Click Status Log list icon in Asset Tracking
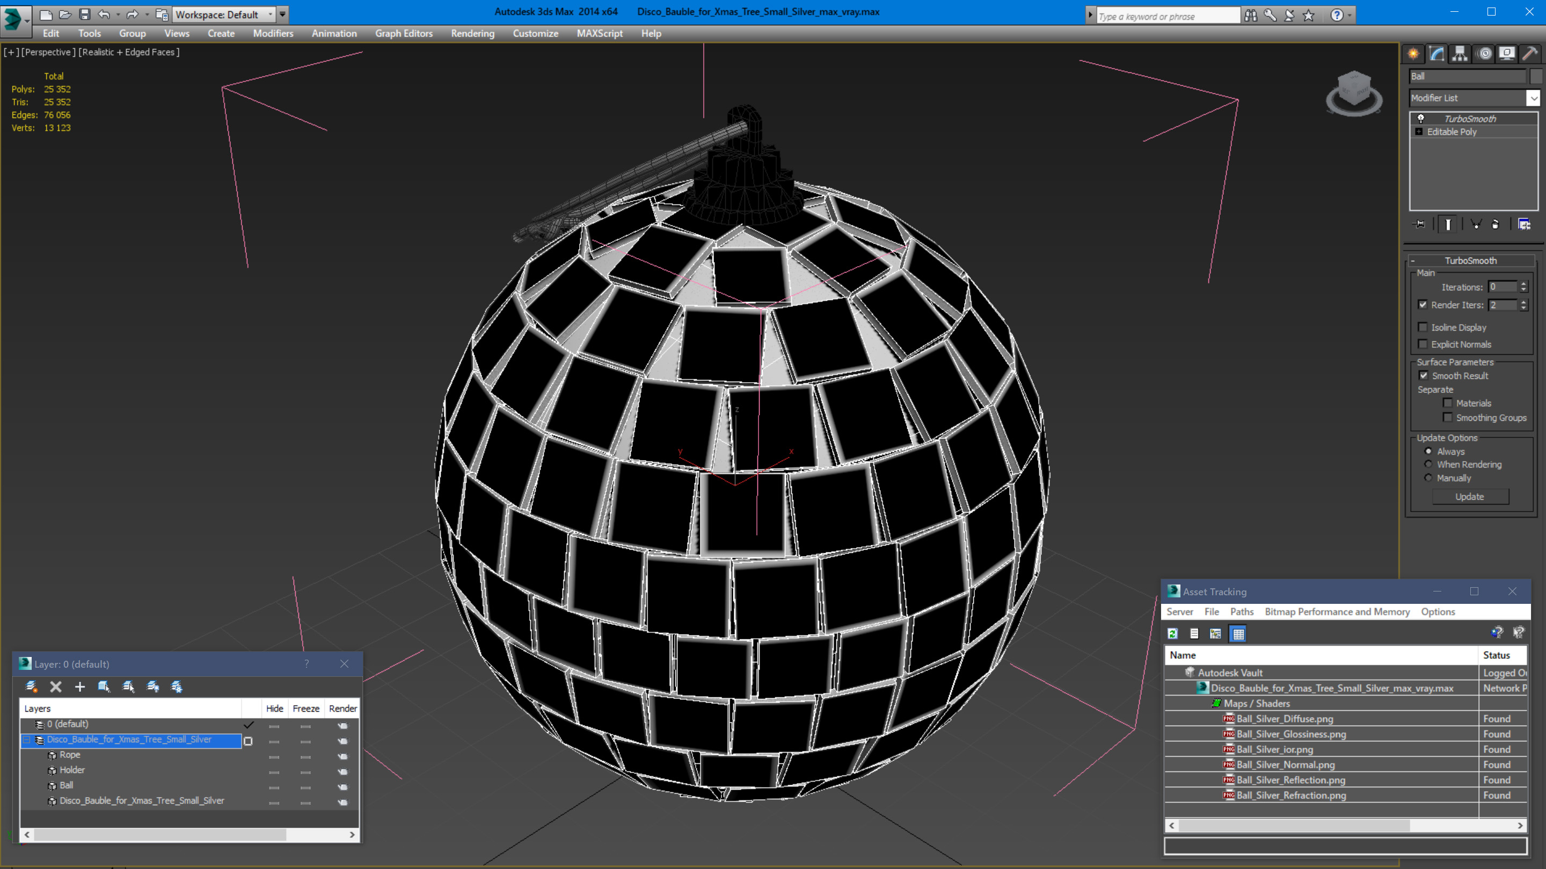Screen dimensions: 1546x869 [x=1194, y=634]
